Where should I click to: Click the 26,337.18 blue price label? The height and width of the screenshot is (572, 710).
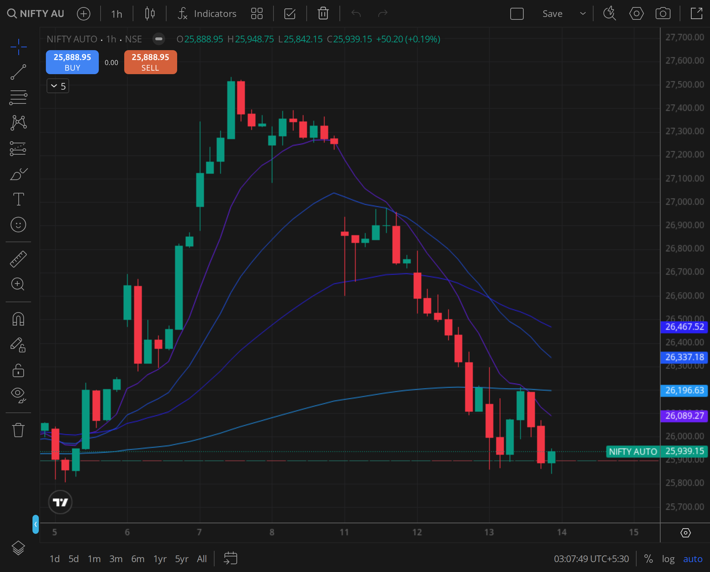coord(684,357)
